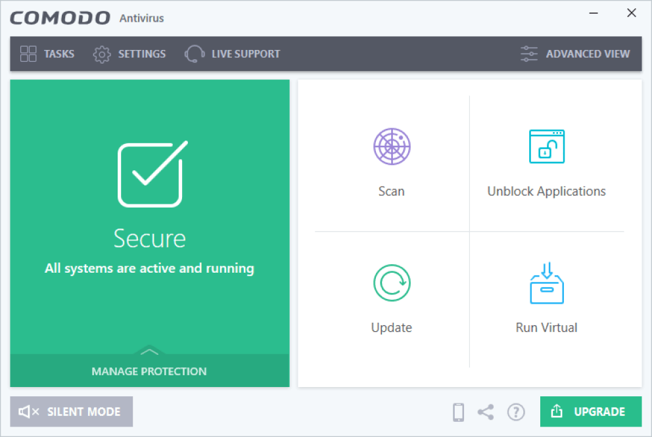The image size is (652, 437).
Task: Open the mobile device icon
Action: [458, 411]
